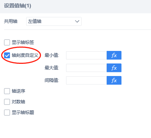This screenshot has height=138, width=151.
Task: Open formula editor for 最大值
Action: (x=114, y=68)
